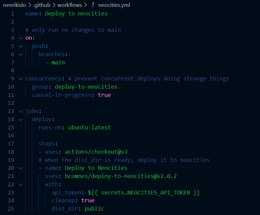Collapse the 'with:' block fold chevron
This screenshot has width=260, height=215.
(21, 184)
